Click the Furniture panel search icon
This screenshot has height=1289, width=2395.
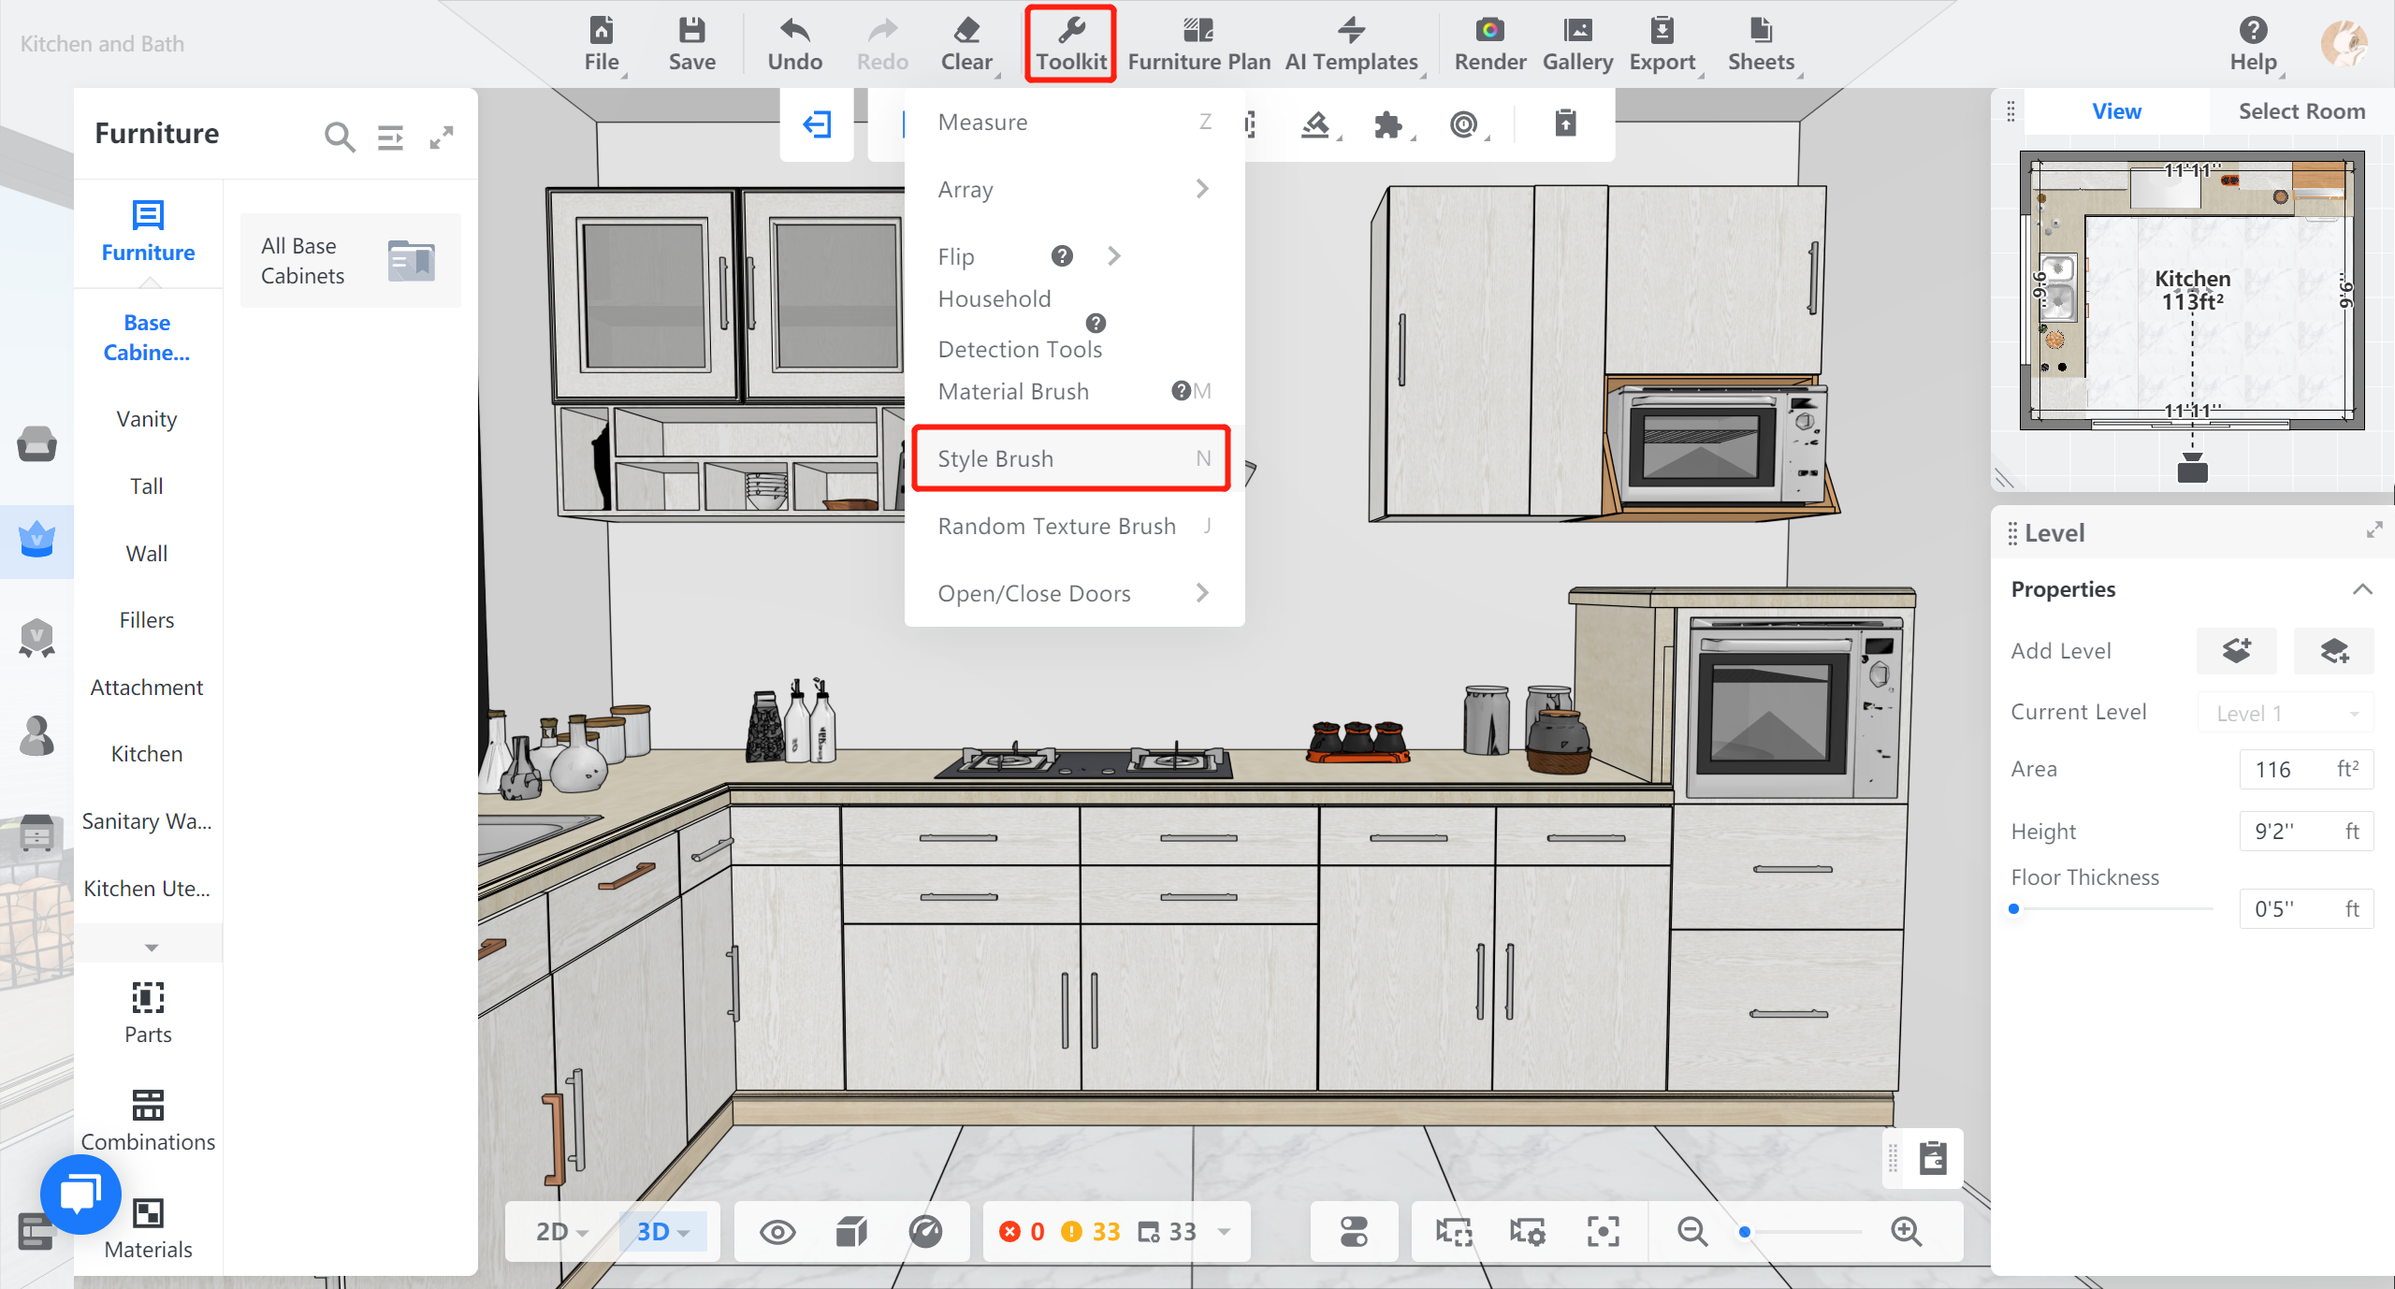pyautogui.click(x=339, y=138)
